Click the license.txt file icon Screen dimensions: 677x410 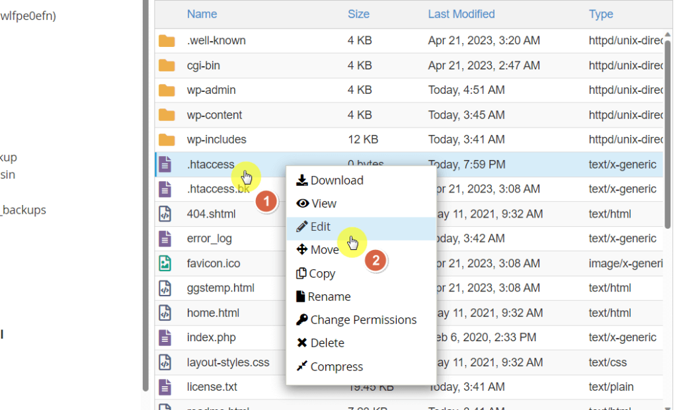165,387
